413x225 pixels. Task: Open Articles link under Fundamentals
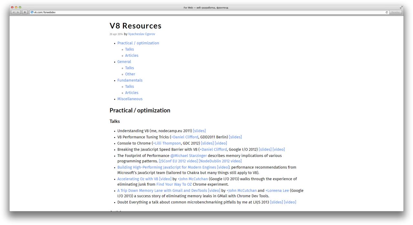coord(132,93)
